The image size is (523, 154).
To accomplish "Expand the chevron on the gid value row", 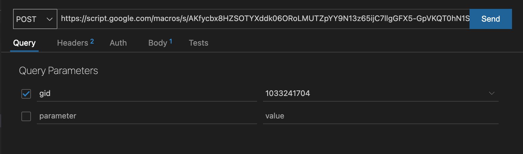I will click(x=492, y=93).
